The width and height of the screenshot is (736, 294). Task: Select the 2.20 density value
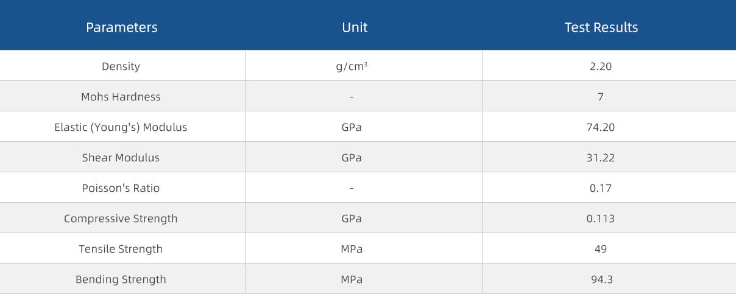pyautogui.click(x=601, y=66)
